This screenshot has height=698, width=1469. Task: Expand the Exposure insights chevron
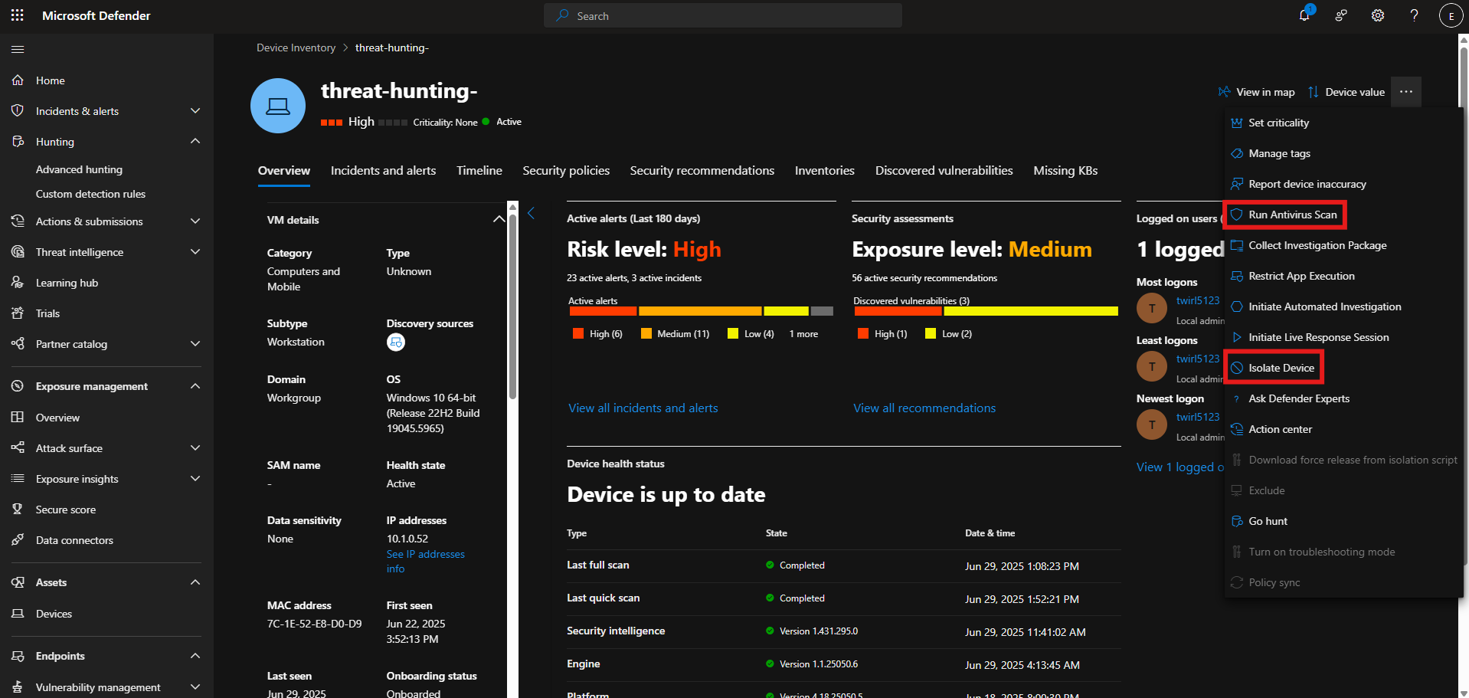point(195,478)
